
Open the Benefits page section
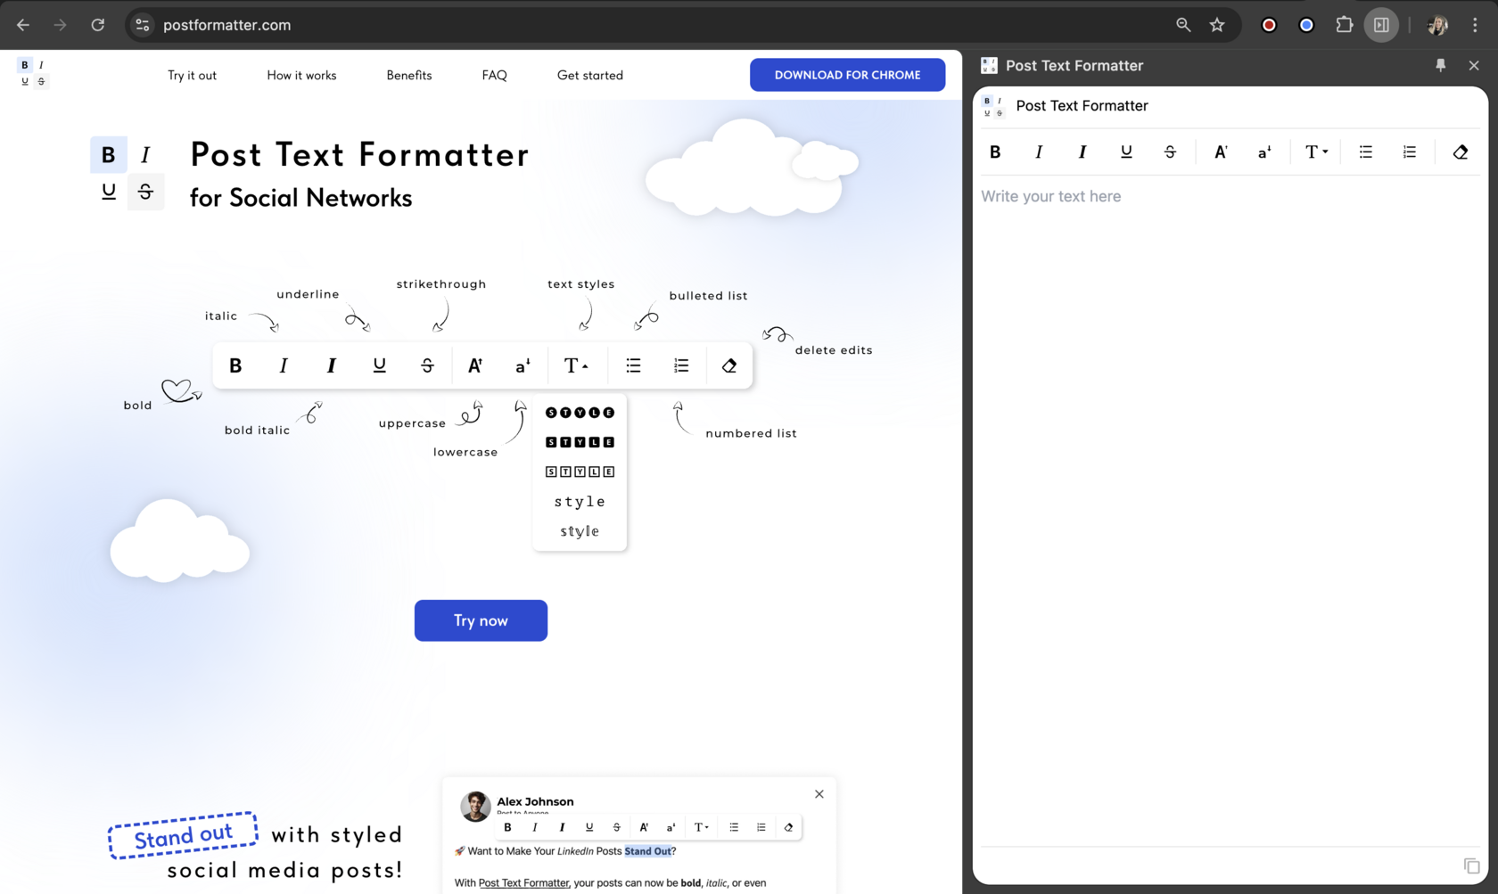point(408,75)
